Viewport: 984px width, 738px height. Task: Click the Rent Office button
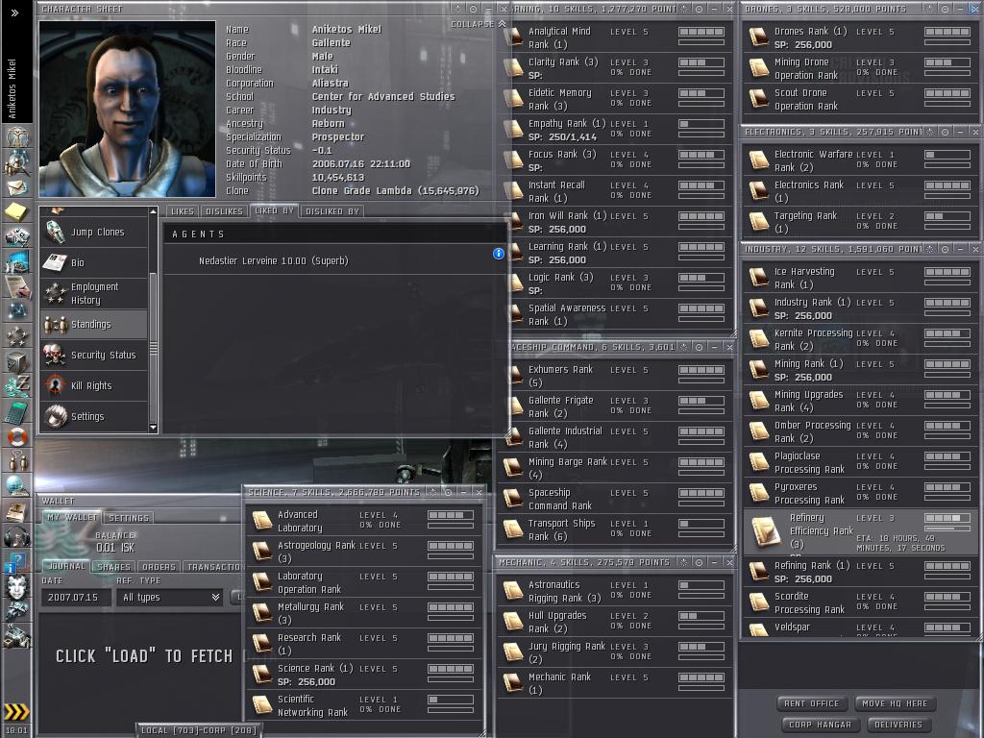click(x=811, y=703)
